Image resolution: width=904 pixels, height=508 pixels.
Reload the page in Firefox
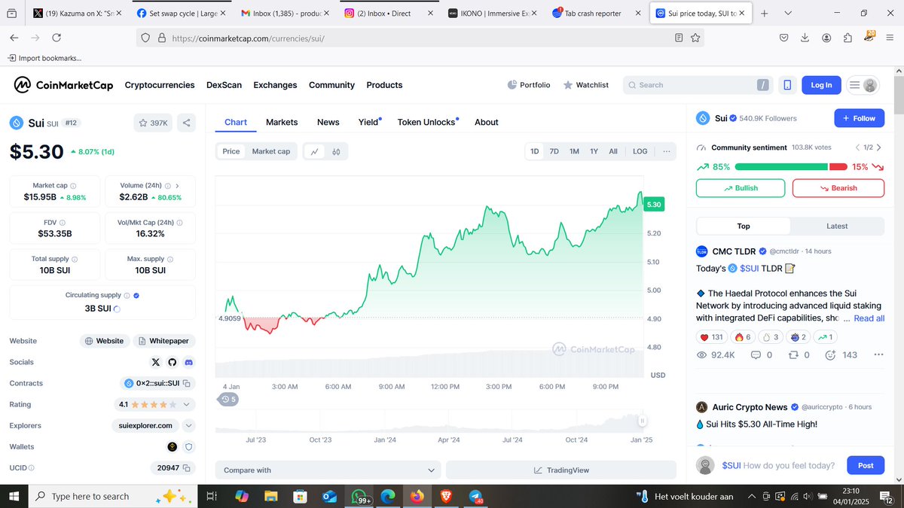click(56, 38)
